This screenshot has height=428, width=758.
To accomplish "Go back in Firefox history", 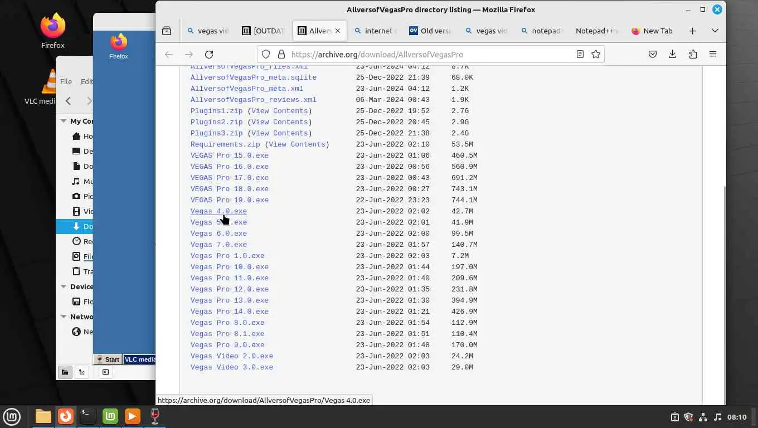I will point(169,54).
